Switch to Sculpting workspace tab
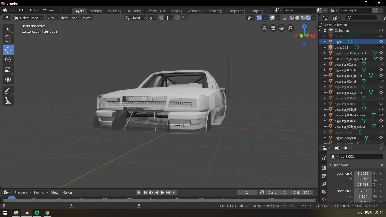The width and height of the screenshot is (386, 217). tap(114, 11)
